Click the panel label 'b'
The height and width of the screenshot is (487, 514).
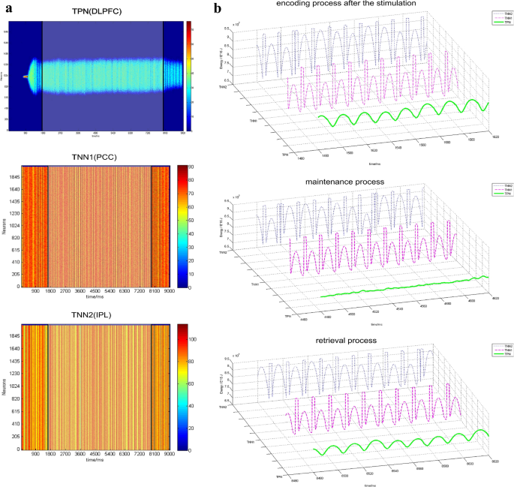[218, 8]
